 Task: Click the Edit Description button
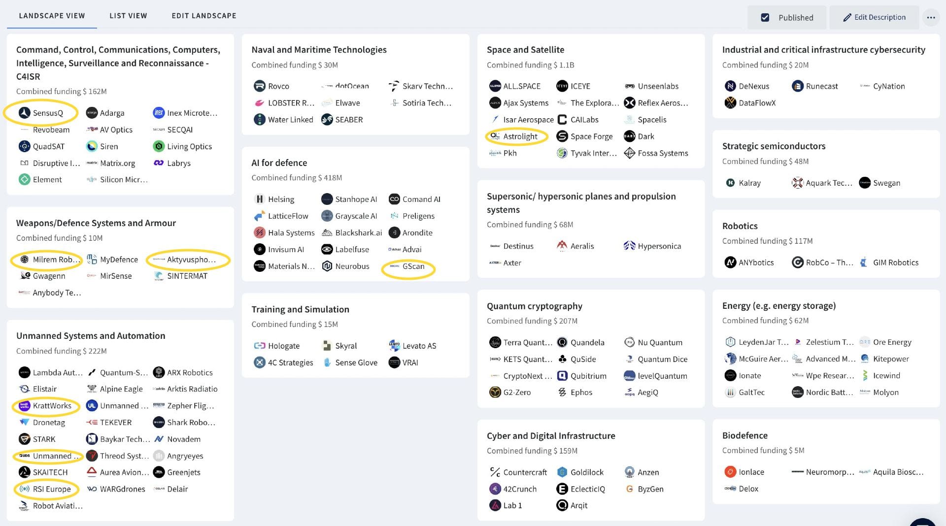coord(874,17)
